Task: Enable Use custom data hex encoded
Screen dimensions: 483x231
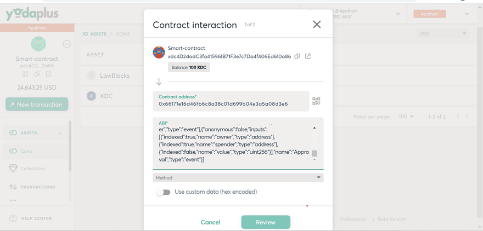Action: pos(163,192)
